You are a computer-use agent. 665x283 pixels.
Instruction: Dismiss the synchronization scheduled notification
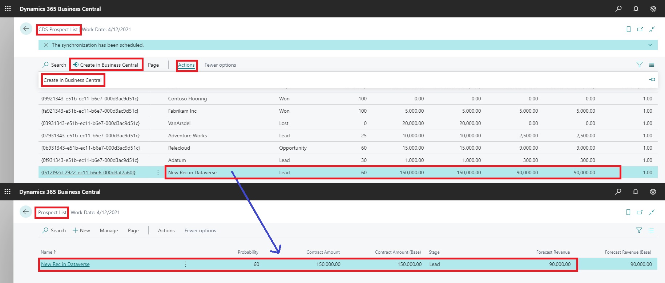point(46,45)
